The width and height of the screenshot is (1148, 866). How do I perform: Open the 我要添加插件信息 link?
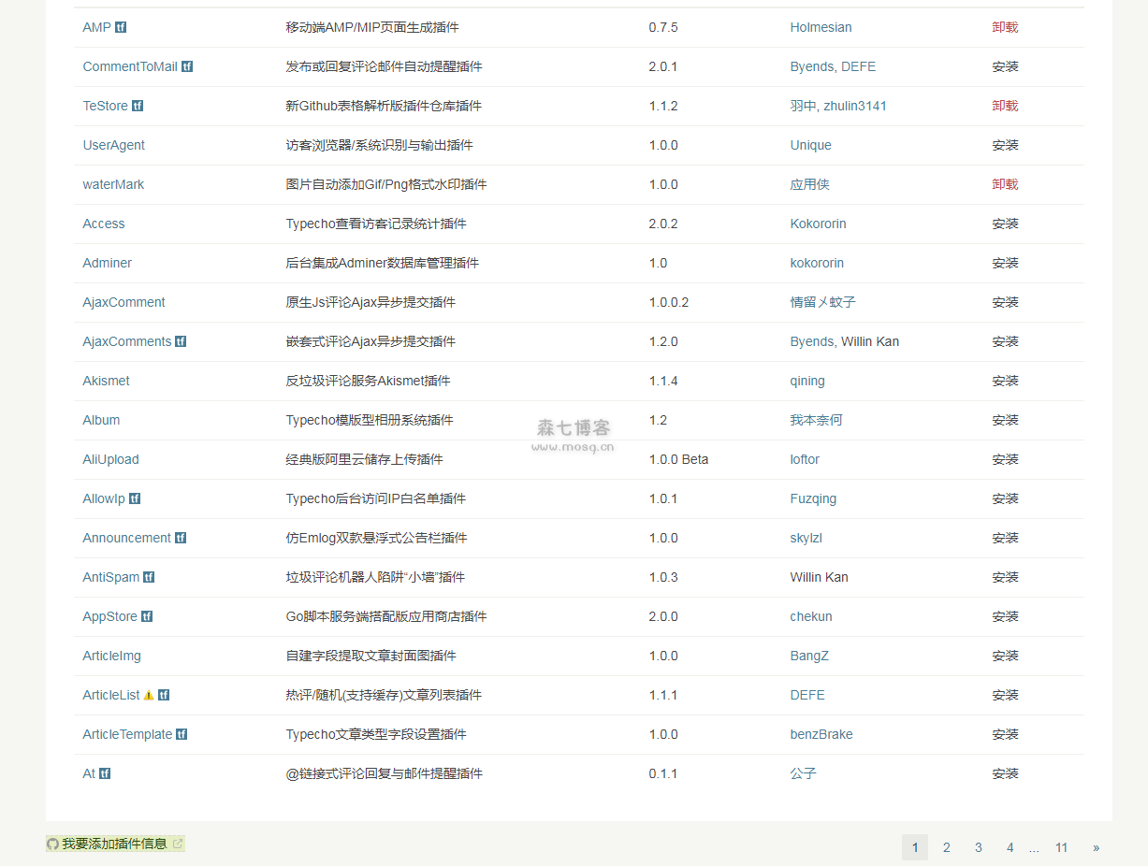tap(114, 844)
